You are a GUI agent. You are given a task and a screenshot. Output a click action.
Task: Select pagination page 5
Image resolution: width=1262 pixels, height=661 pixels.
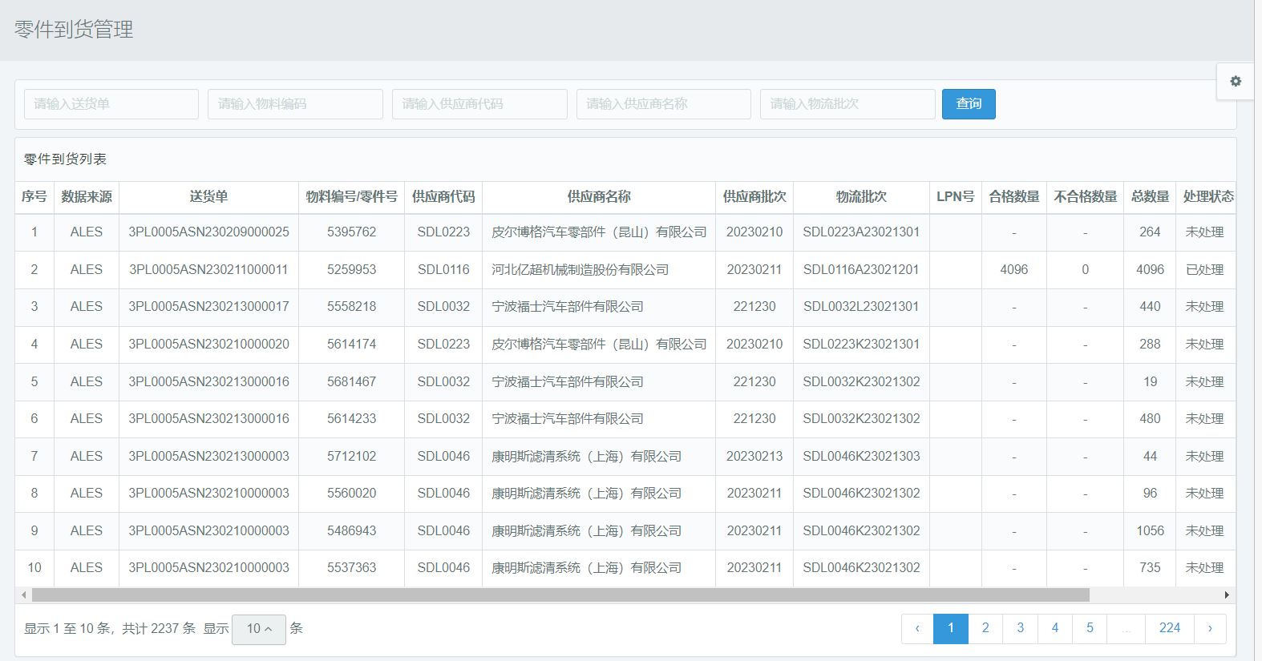tap(1090, 628)
